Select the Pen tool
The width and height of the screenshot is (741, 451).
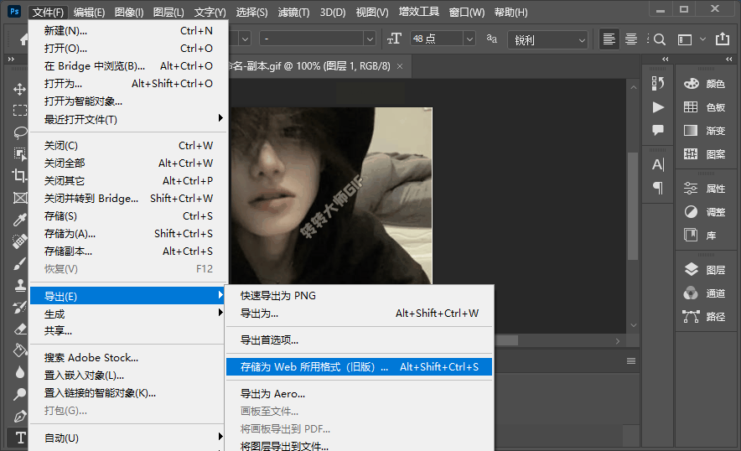(x=19, y=416)
